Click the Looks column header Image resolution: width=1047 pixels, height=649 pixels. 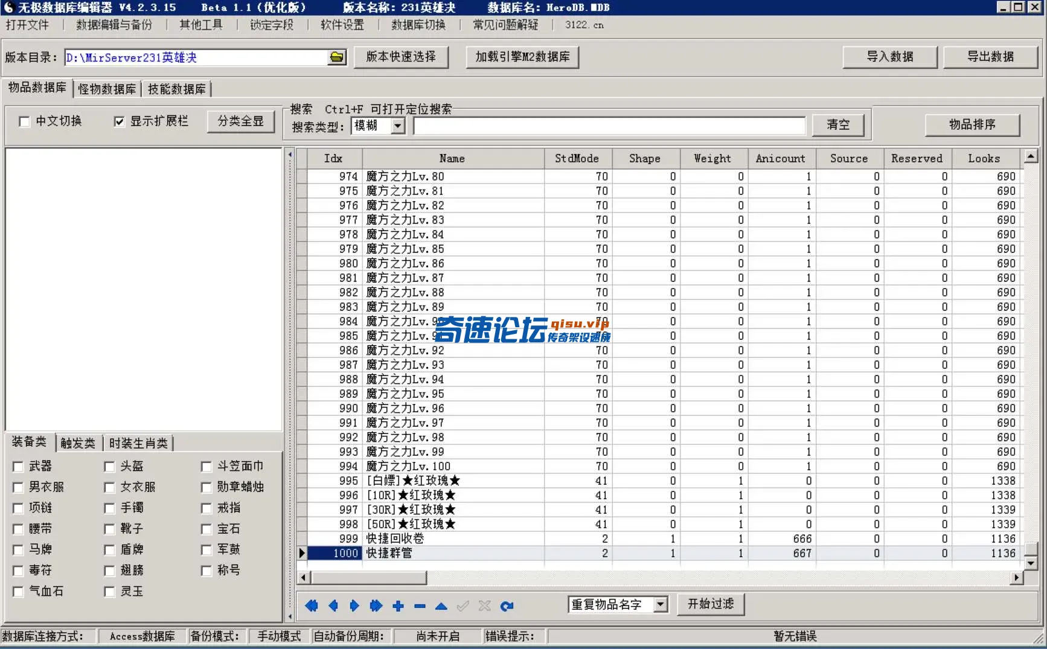984,159
